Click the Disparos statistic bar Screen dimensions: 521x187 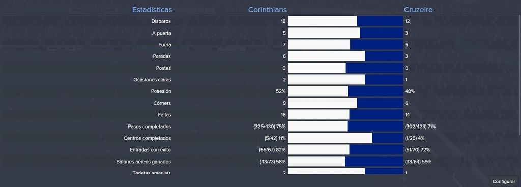coord(345,21)
